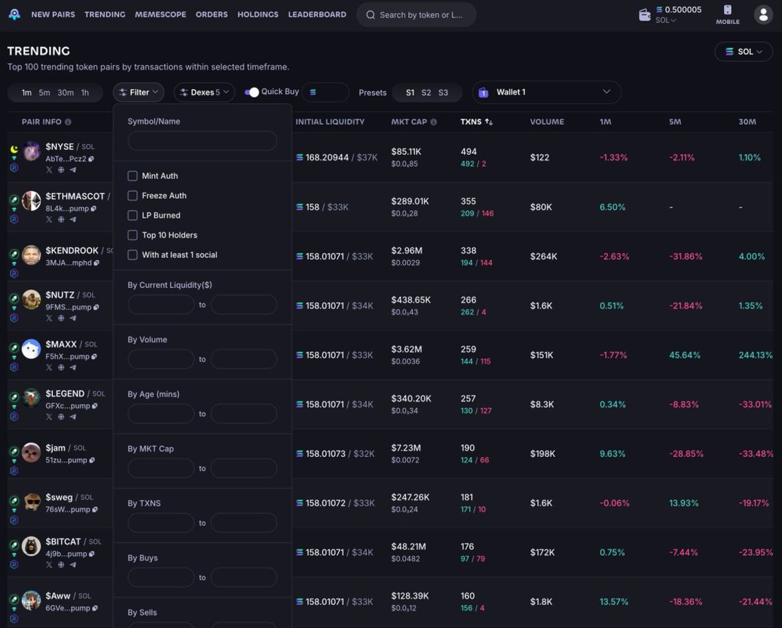Copy the $KENDROOK contract address icon
The image size is (782, 628).
point(97,263)
